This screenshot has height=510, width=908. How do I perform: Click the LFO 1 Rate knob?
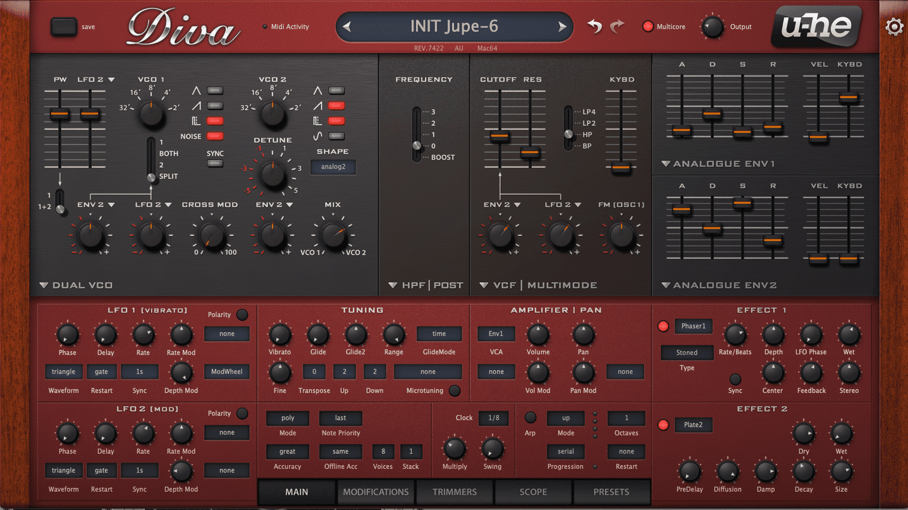pos(143,335)
